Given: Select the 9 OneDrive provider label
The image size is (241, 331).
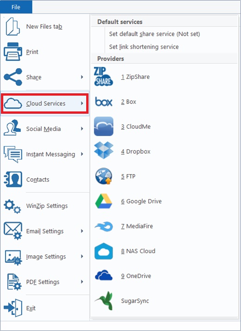Looking at the screenshot, I should coord(136,276).
